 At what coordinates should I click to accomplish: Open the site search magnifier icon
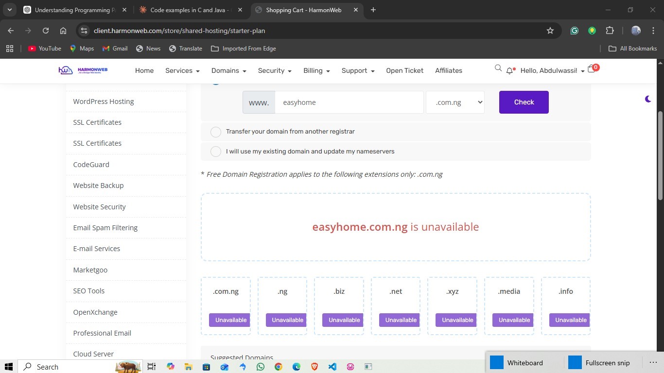click(498, 68)
